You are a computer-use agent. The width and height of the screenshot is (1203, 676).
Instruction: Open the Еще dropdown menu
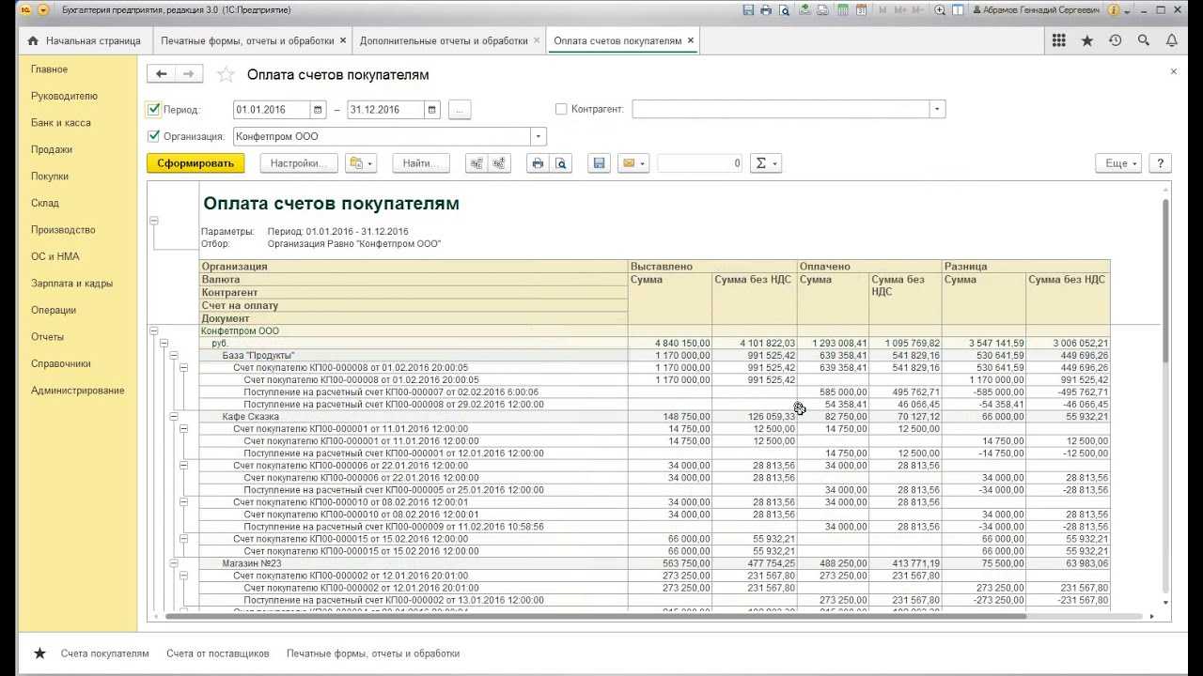[x=1118, y=163]
